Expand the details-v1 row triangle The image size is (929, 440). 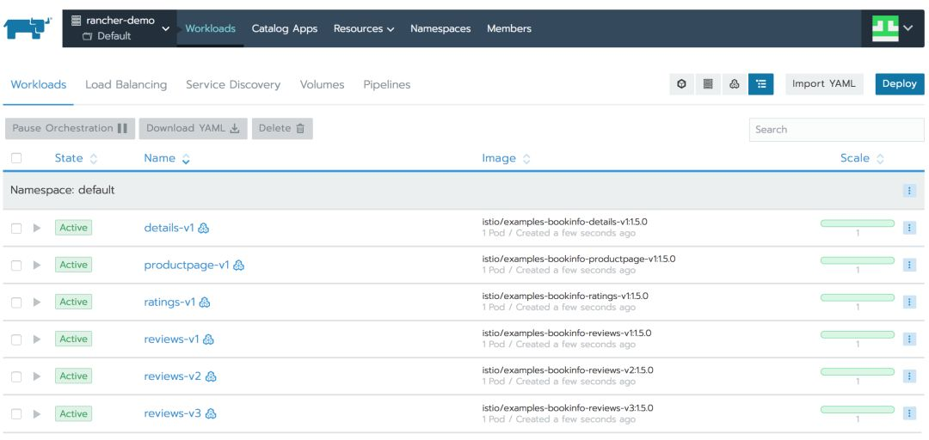point(37,228)
